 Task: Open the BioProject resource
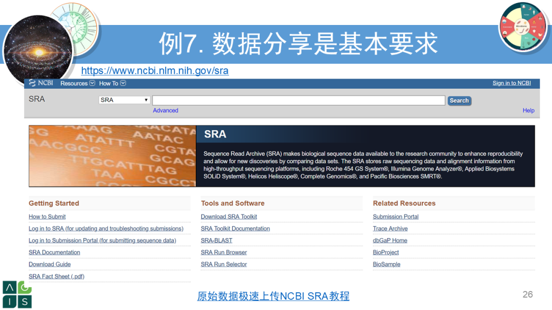click(x=385, y=252)
